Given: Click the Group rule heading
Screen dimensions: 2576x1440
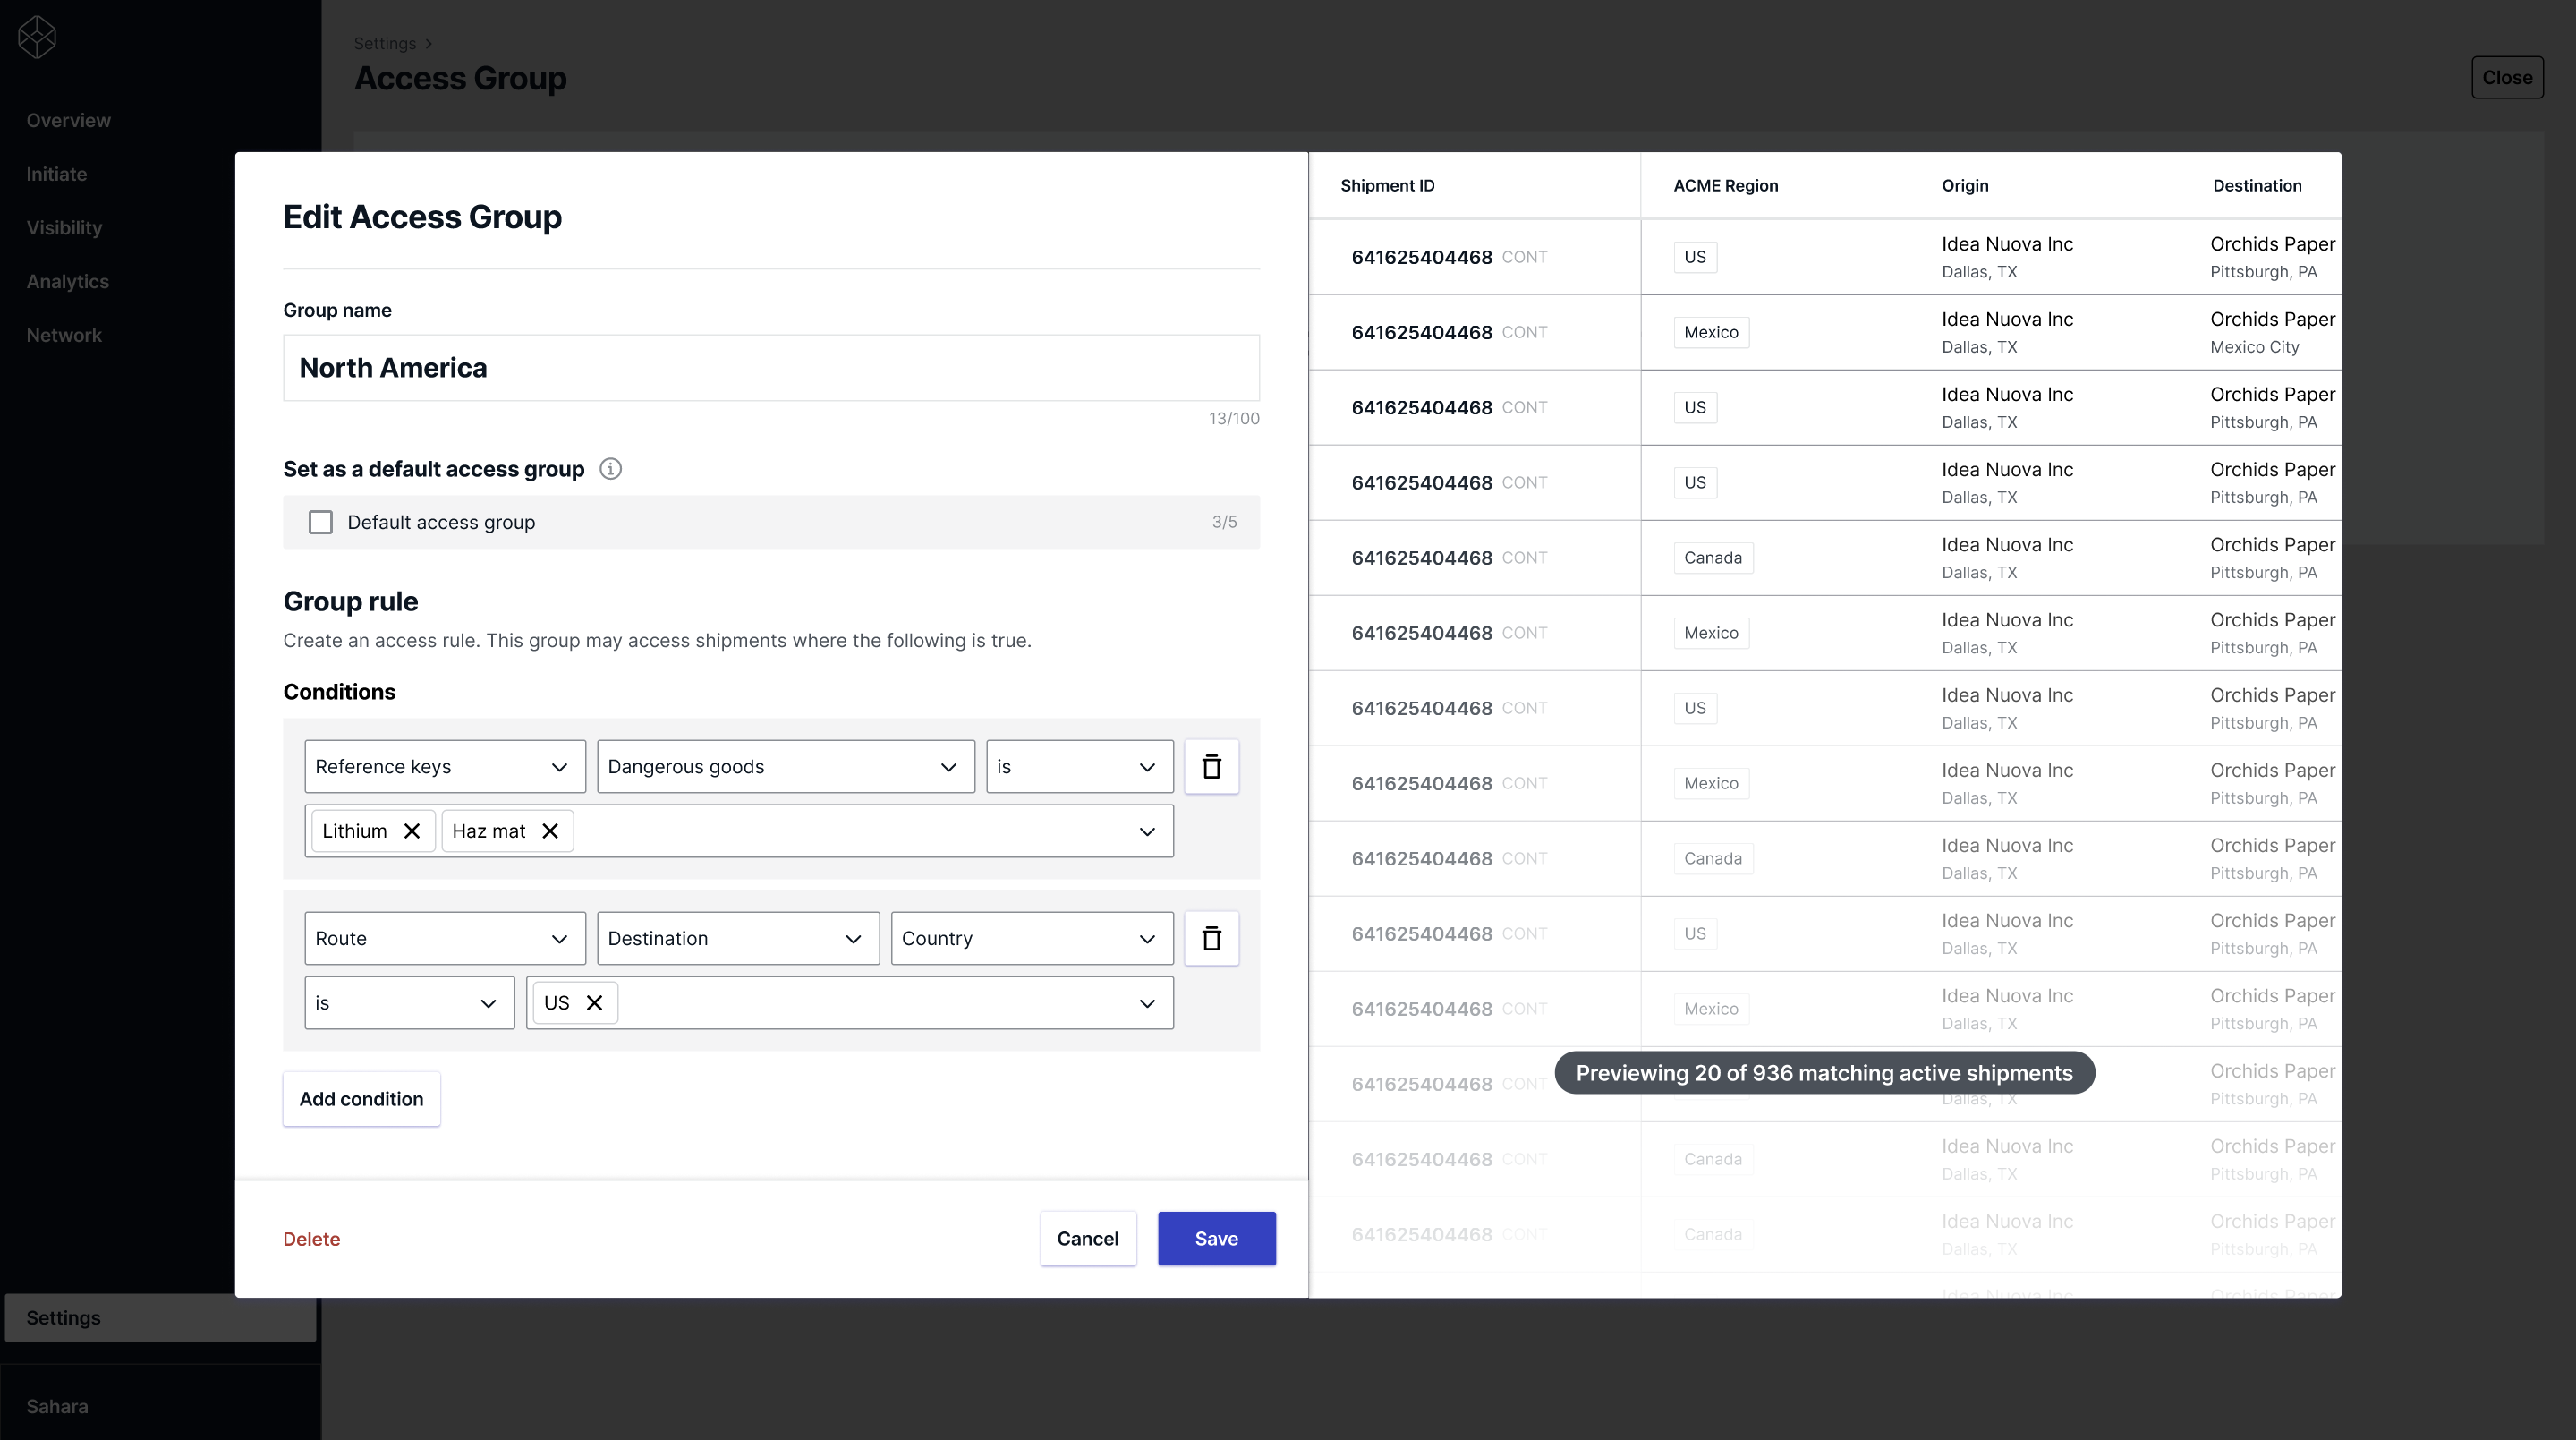Looking at the screenshot, I should (x=350, y=602).
